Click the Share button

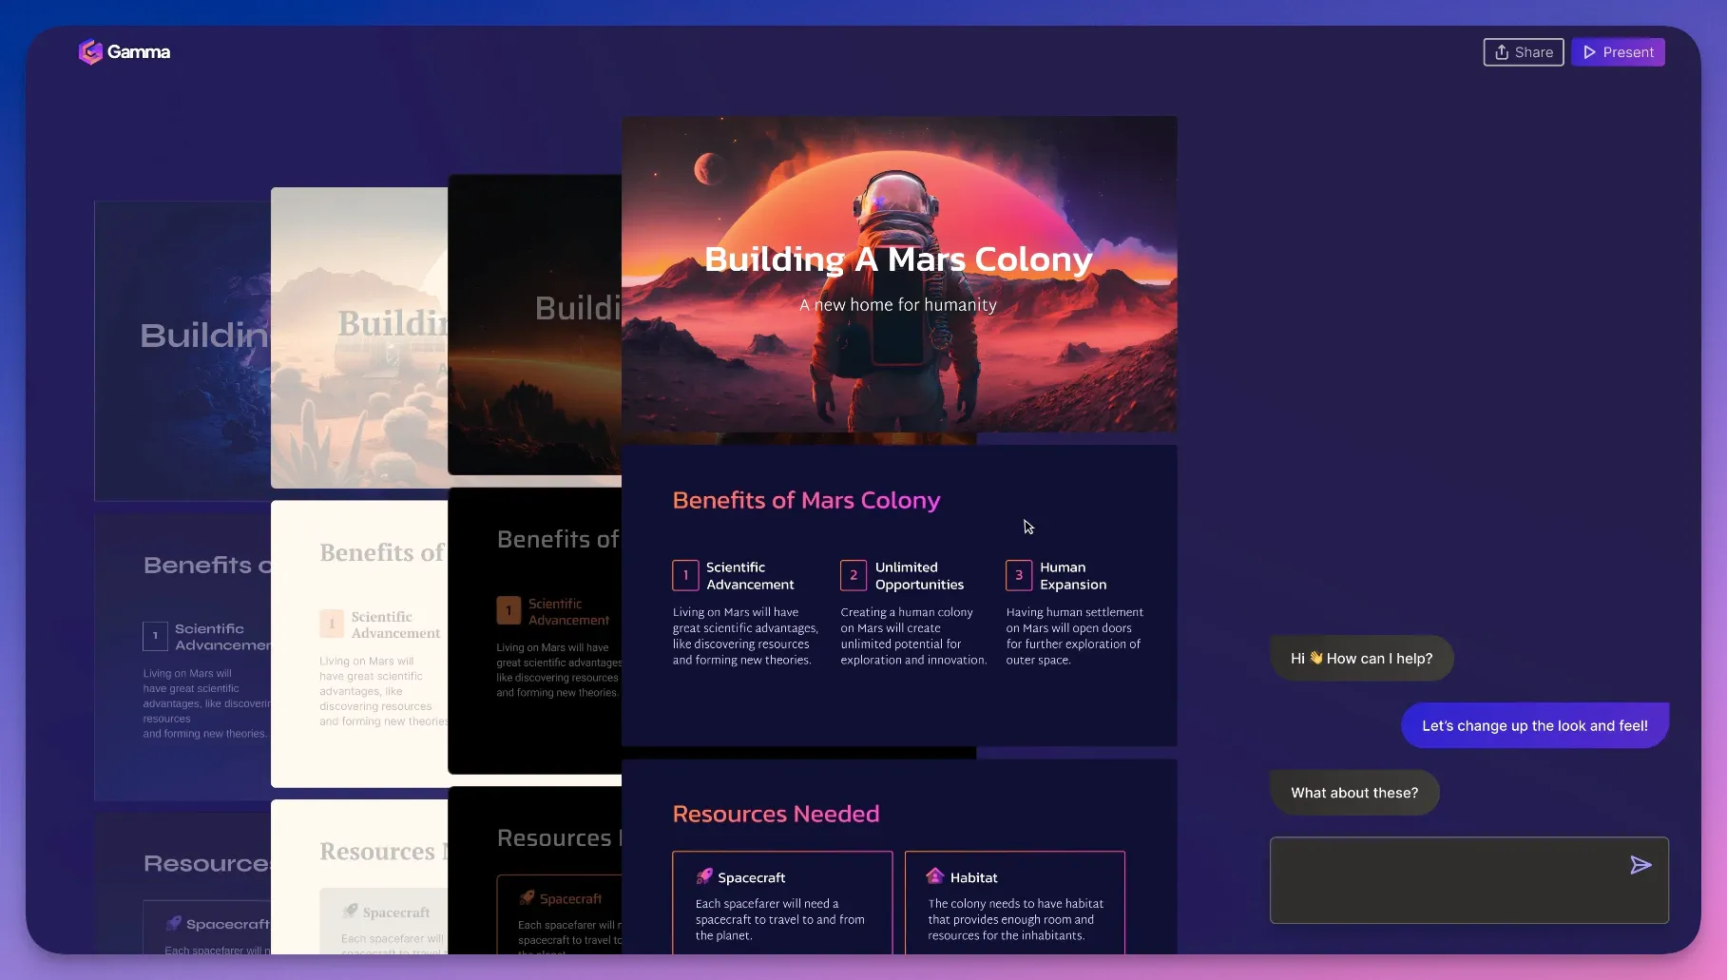coord(1523,52)
